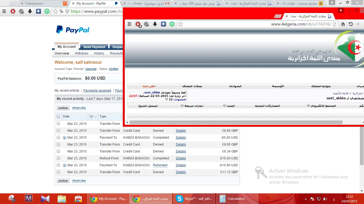Click the Date column header
Image resolution: width=364 pixels, height=204 pixels.
(x=66, y=117)
